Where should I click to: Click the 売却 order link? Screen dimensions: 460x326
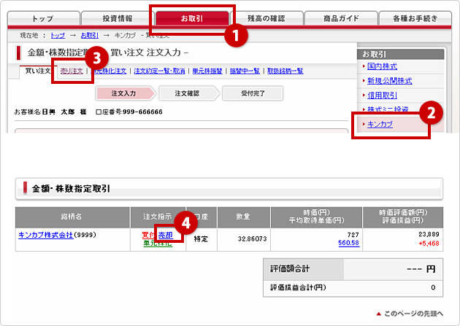165,235
